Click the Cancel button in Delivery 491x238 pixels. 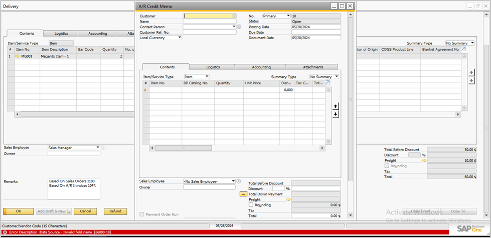(x=85, y=211)
